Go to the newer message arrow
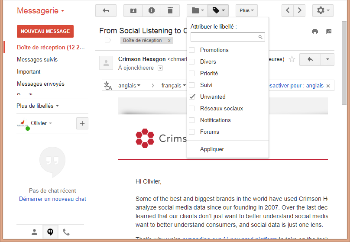 (x=288, y=10)
